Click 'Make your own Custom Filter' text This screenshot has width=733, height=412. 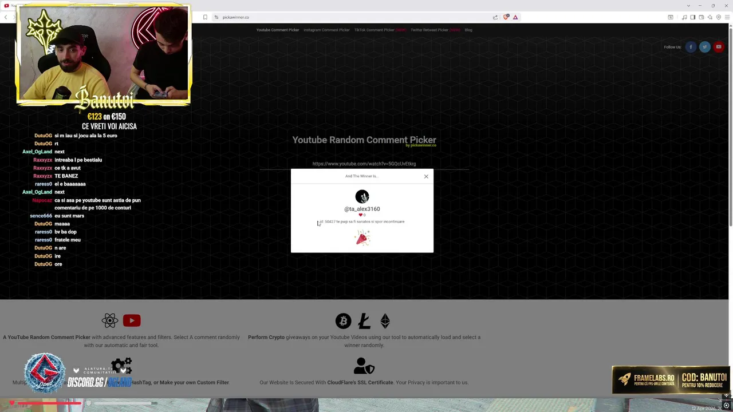pyautogui.click(x=194, y=382)
